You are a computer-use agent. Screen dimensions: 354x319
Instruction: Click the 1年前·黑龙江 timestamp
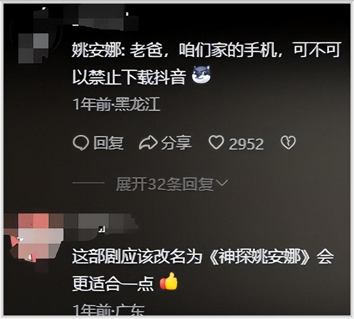click(x=116, y=104)
